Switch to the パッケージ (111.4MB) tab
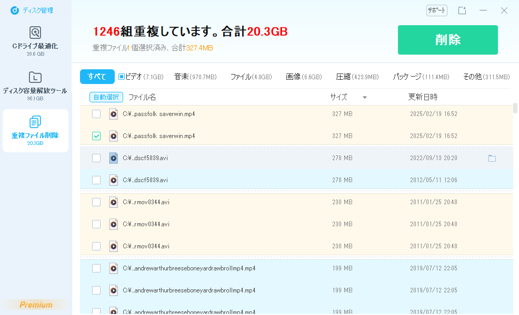 (x=421, y=77)
